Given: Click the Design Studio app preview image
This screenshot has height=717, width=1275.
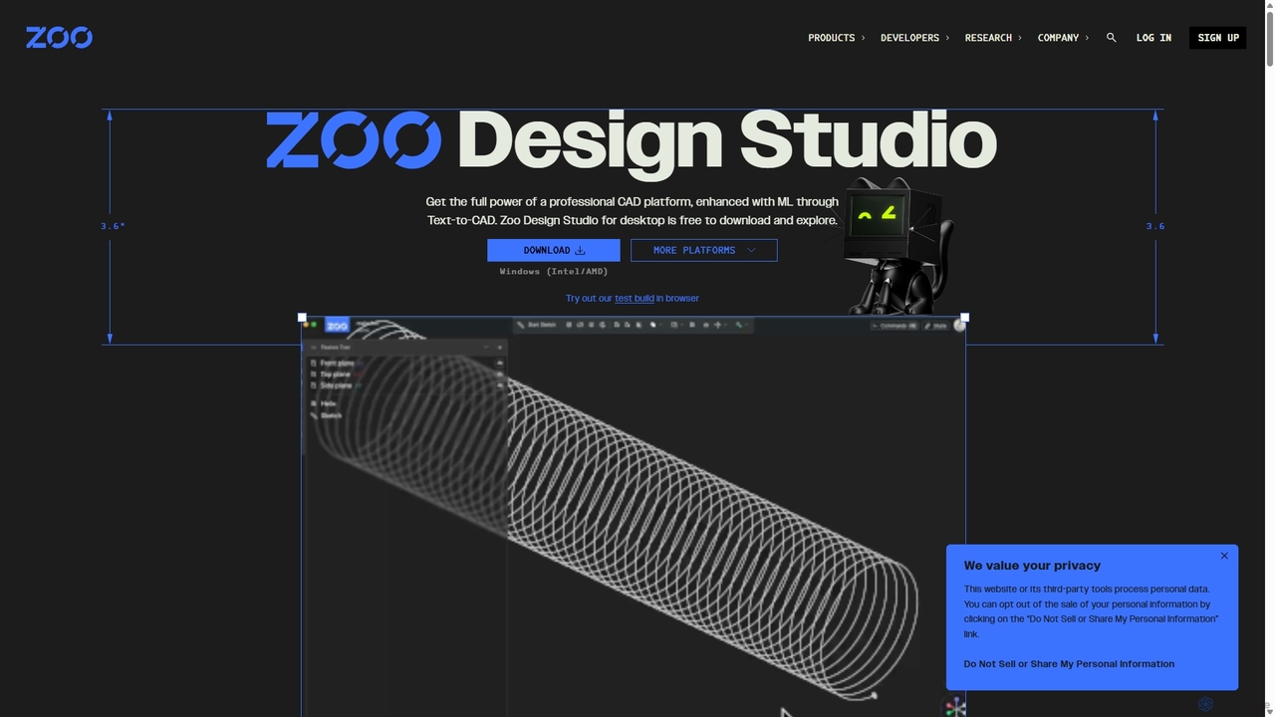Looking at the screenshot, I should 634,517.
